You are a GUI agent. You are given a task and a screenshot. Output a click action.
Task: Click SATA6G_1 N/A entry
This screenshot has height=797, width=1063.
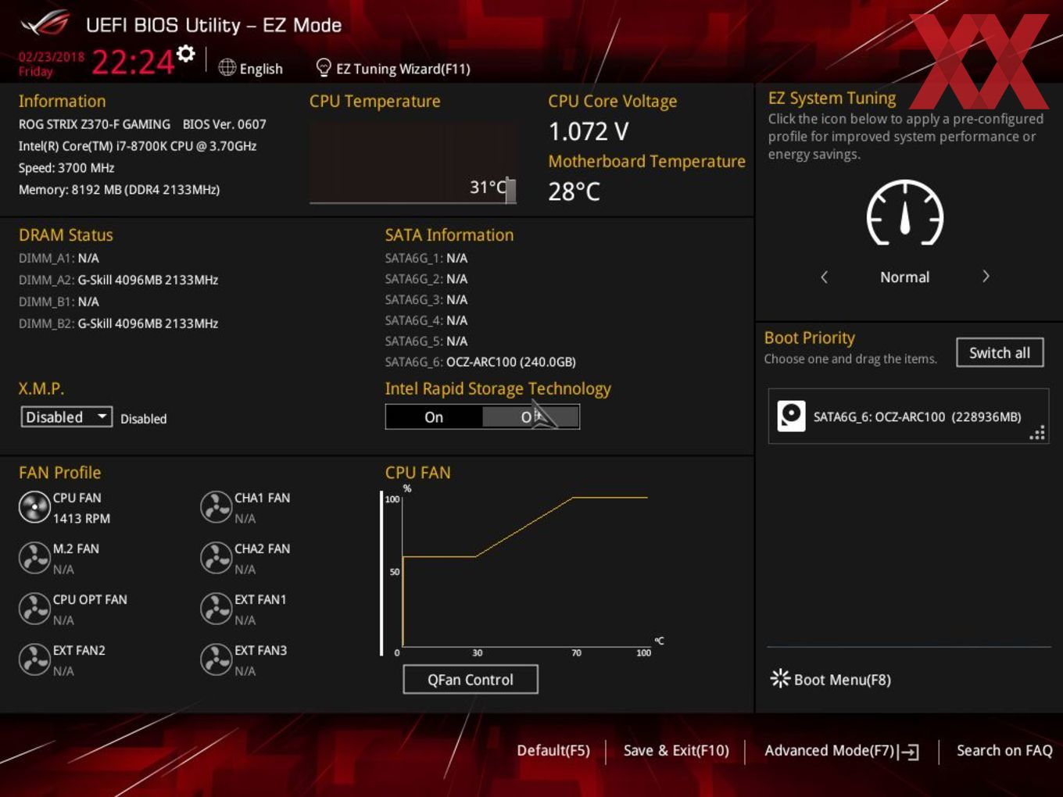tap(426, 258)
